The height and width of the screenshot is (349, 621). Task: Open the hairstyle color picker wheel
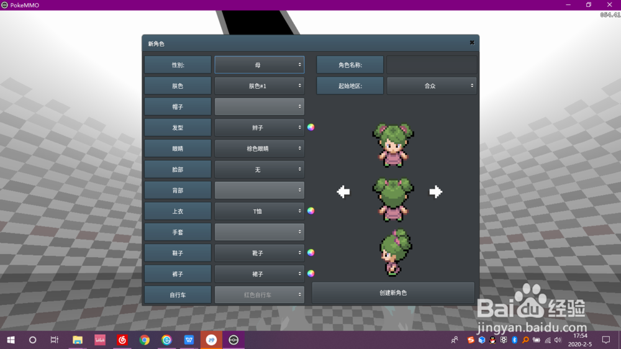(x=311, y=127)
